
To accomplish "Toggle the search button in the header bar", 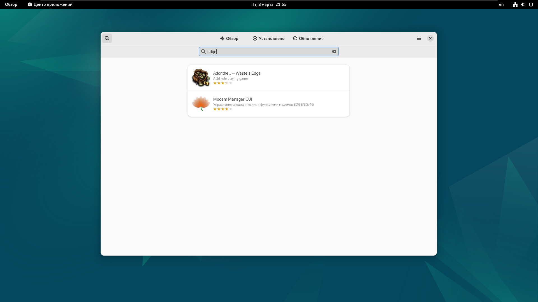I will 107,38.
